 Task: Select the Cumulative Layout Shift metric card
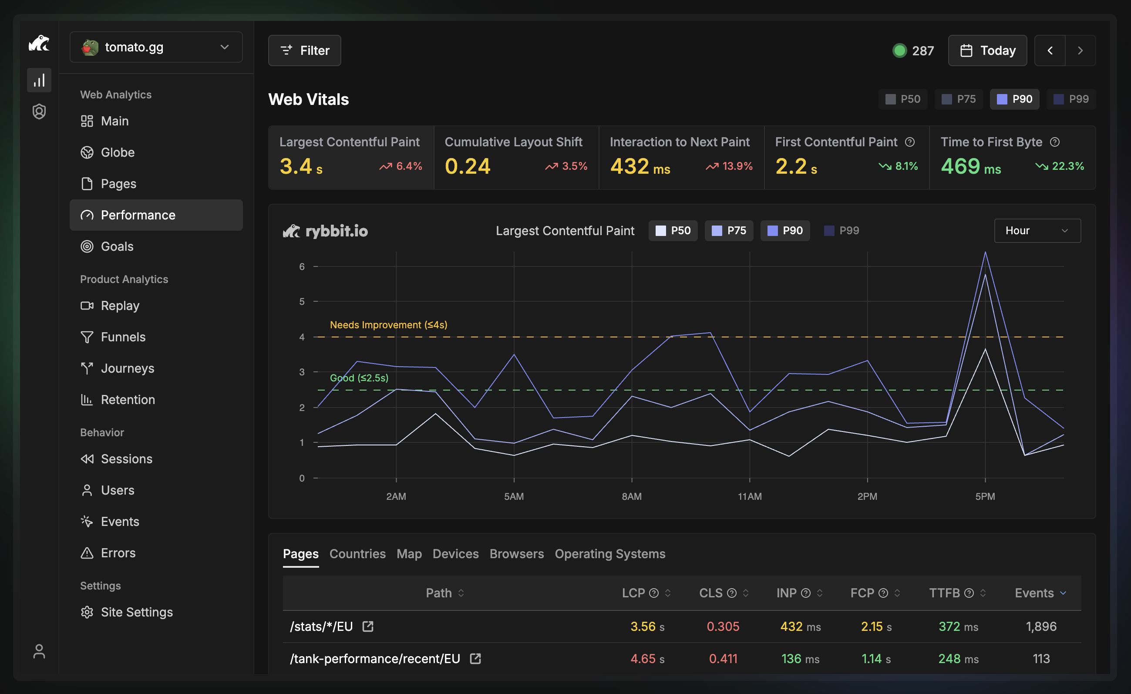pyautogui.click(x=516, y=157)
